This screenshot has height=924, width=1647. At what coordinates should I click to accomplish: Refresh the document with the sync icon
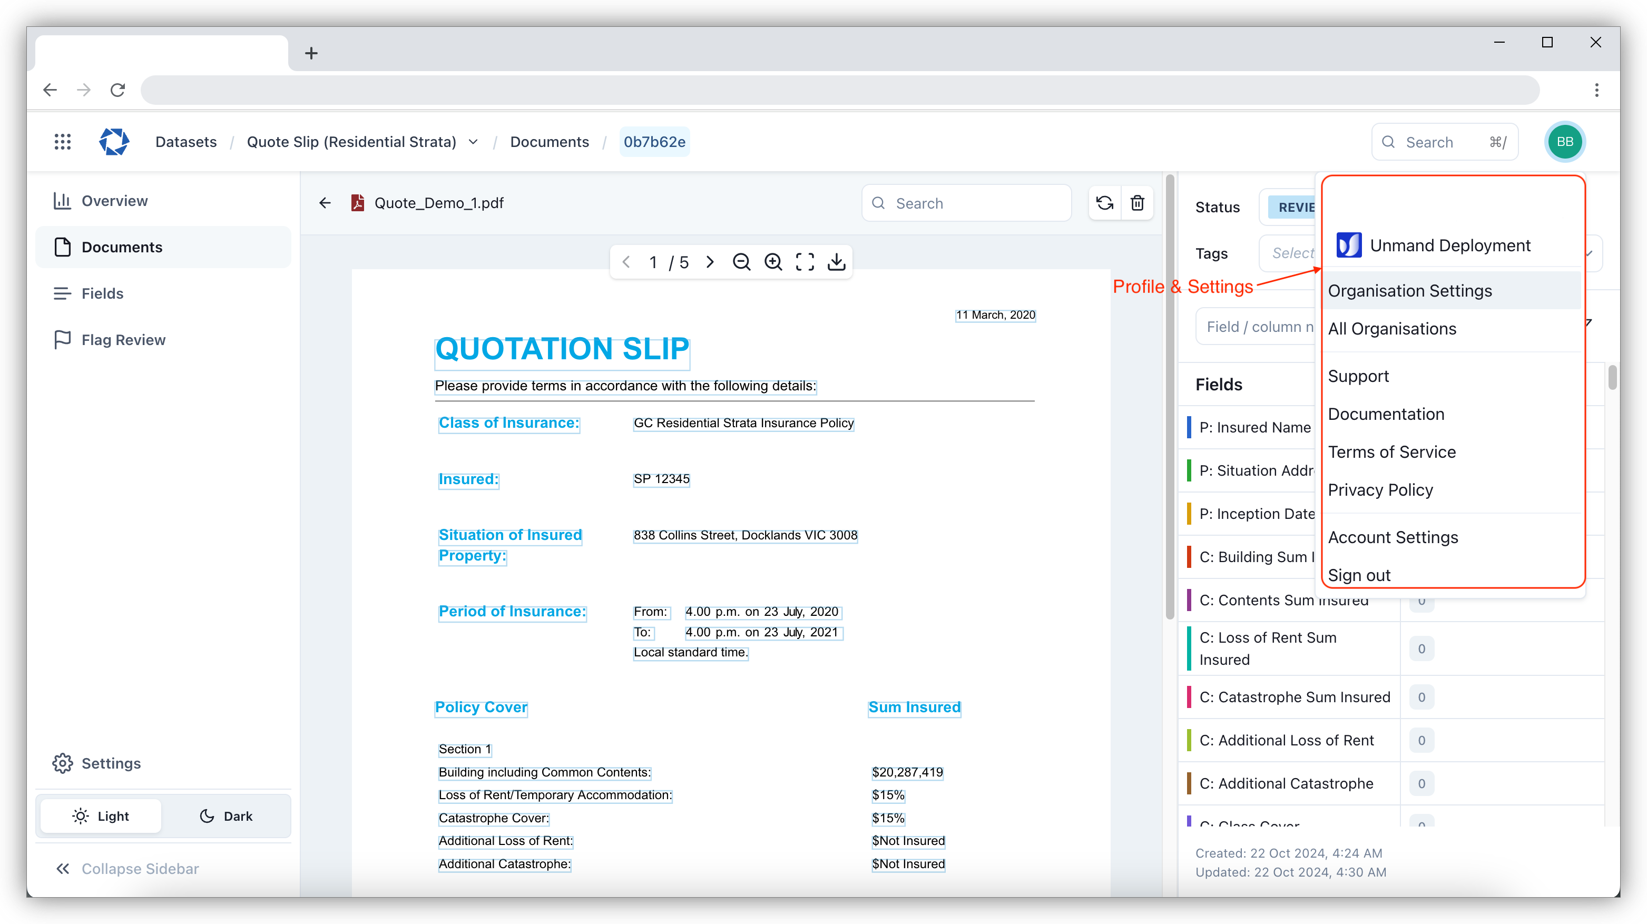pos(1104,203)
